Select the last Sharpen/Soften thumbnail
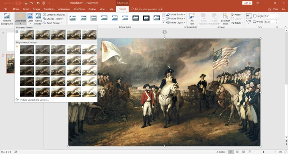Screen dimensions: 288x154 (x=90, y=35)
